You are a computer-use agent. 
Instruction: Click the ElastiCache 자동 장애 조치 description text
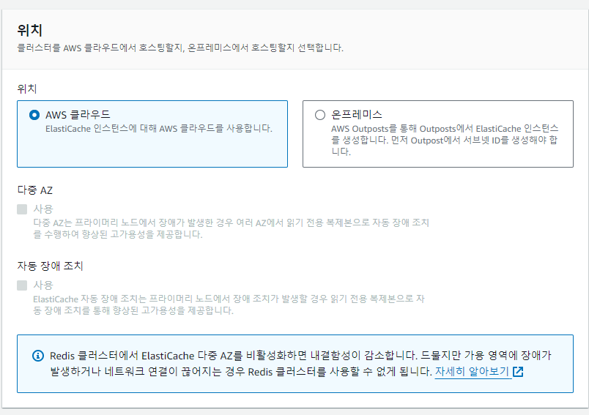(x=229, y=304)
